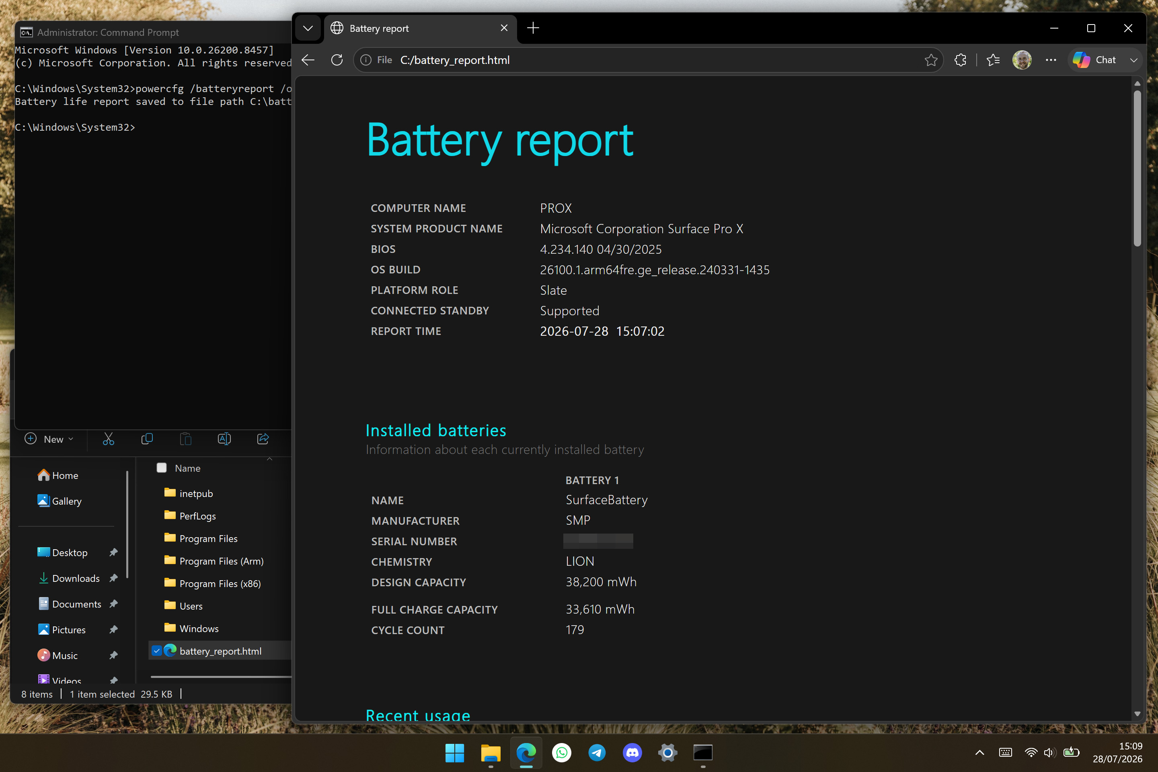Open the Favorites list icon

coord(993,60)
